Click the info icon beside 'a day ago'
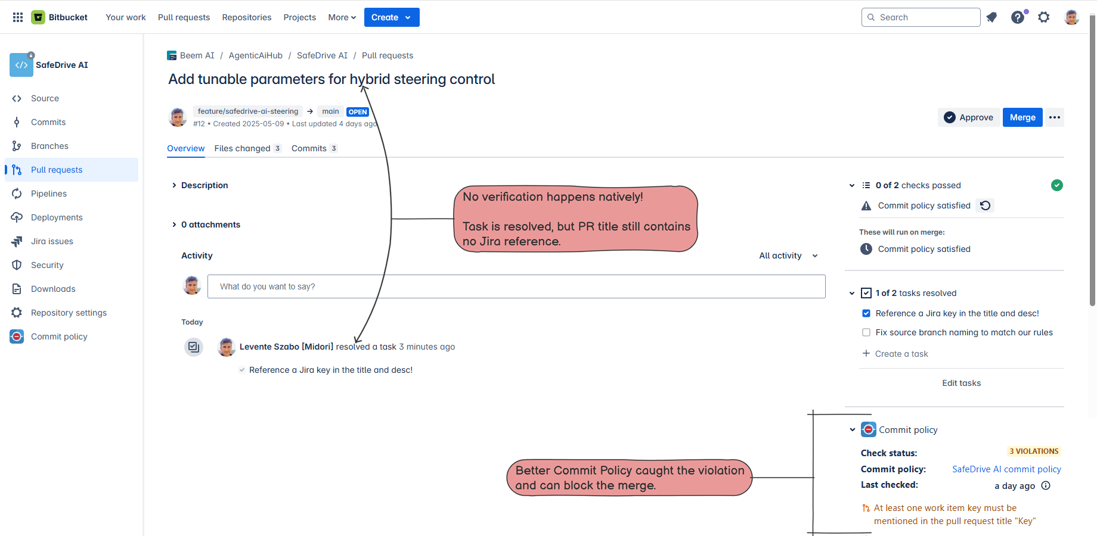 pyautogui.click(x=1046, y=485)
